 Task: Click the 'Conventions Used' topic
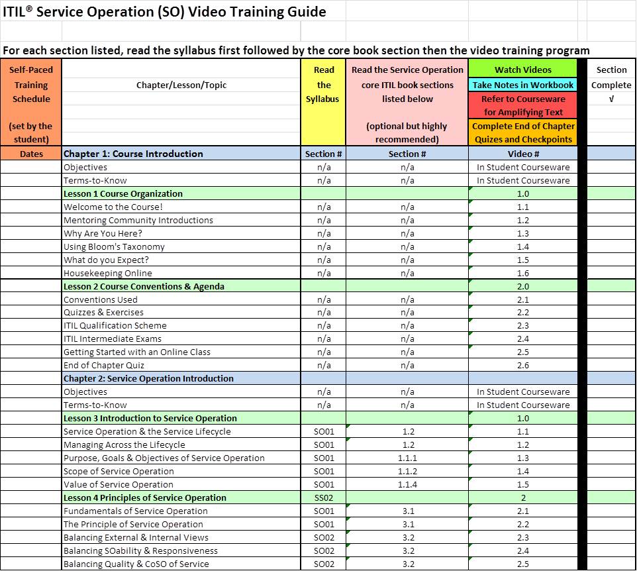[181, 299]
